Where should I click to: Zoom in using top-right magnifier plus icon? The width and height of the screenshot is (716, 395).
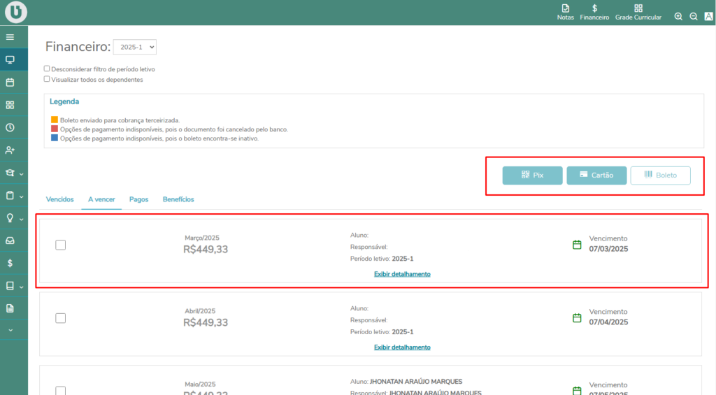point(678,17)
